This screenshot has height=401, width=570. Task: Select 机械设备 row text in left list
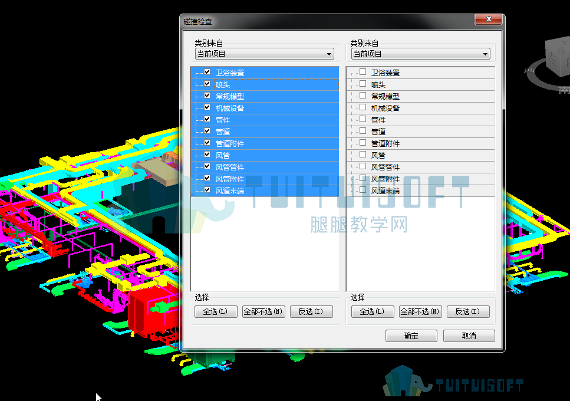tap(230, 108)
